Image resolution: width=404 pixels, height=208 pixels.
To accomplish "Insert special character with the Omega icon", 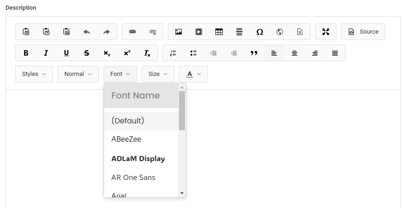I will (260, 32).
